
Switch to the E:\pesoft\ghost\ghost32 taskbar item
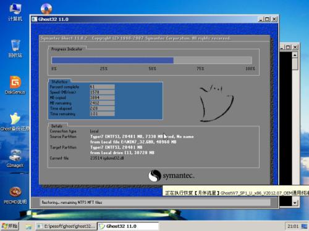pyautogui.click(x=66, y=226)
